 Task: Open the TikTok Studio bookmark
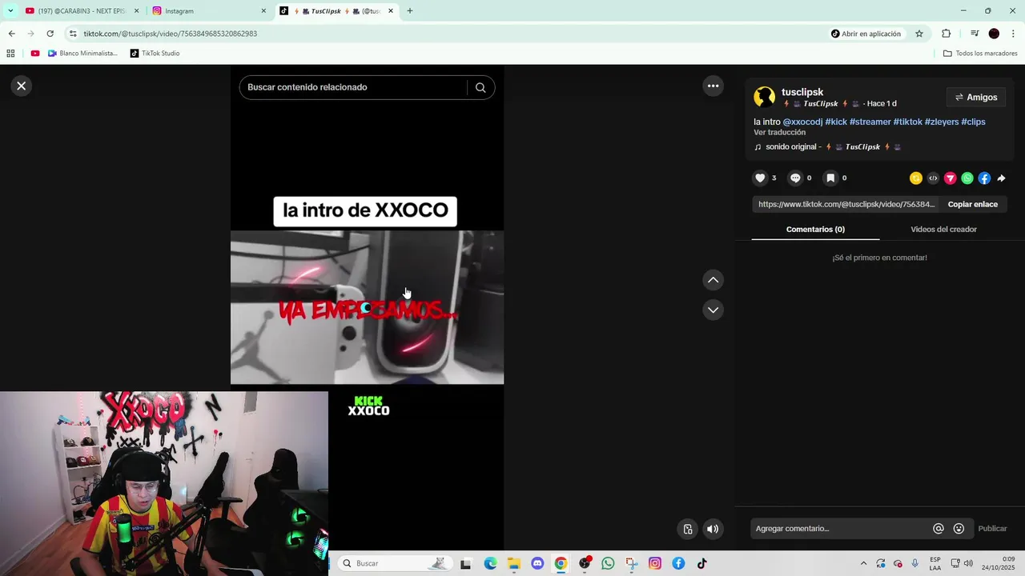tap(155, 54)
